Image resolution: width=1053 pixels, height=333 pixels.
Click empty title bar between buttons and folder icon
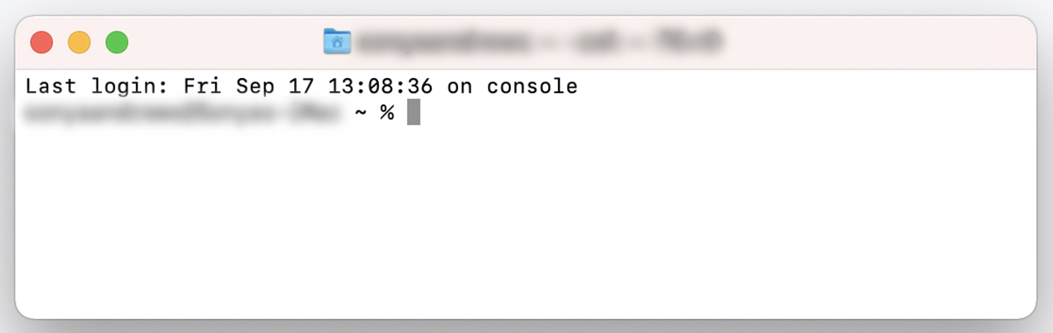click(x=224, y=42)
